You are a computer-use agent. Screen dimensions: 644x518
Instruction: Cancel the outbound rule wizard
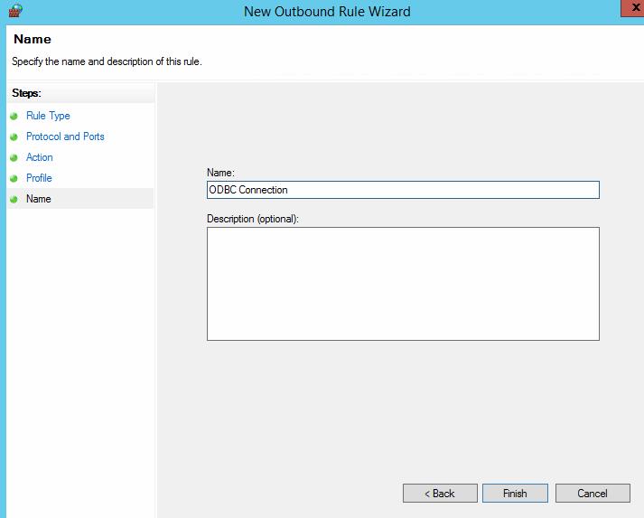tap(593, 494)
